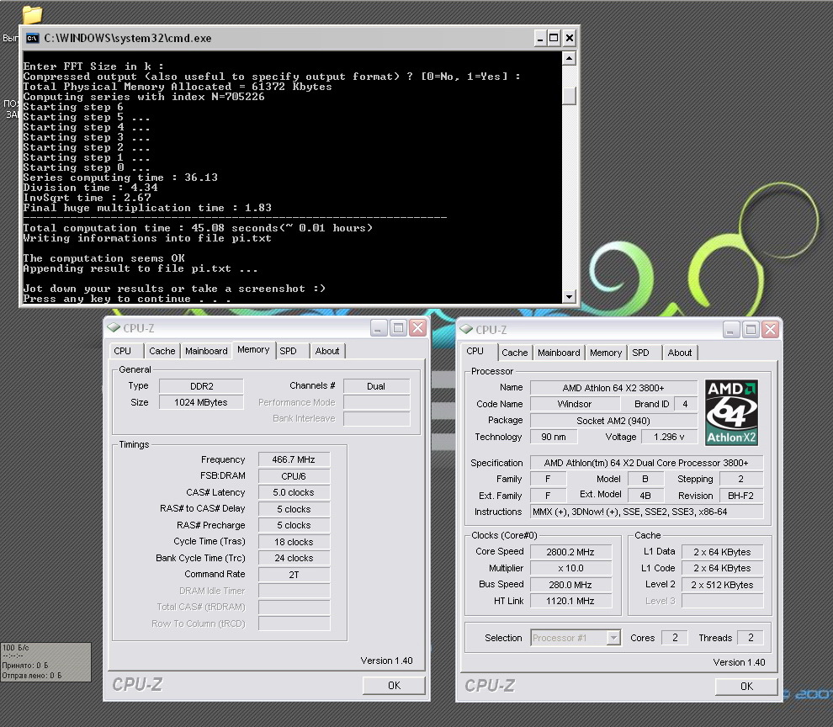This screenshot has width=833, height=727.
Task: Click the Brand ID value field
Action: tap(685, 404)
